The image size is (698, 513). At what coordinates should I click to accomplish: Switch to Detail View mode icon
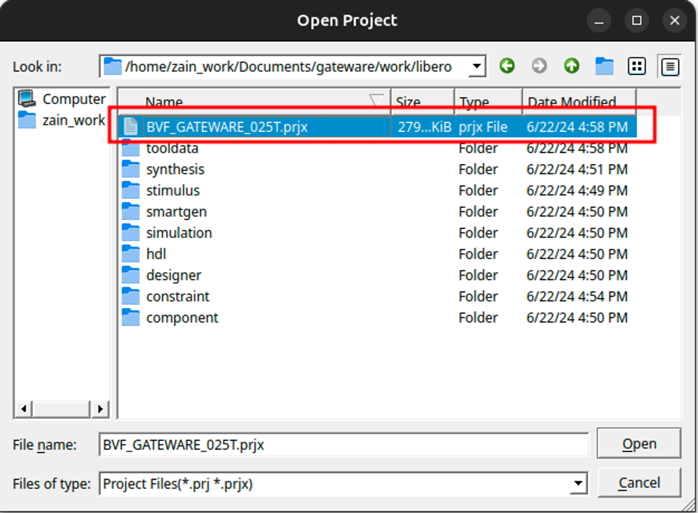click(669, 66)
